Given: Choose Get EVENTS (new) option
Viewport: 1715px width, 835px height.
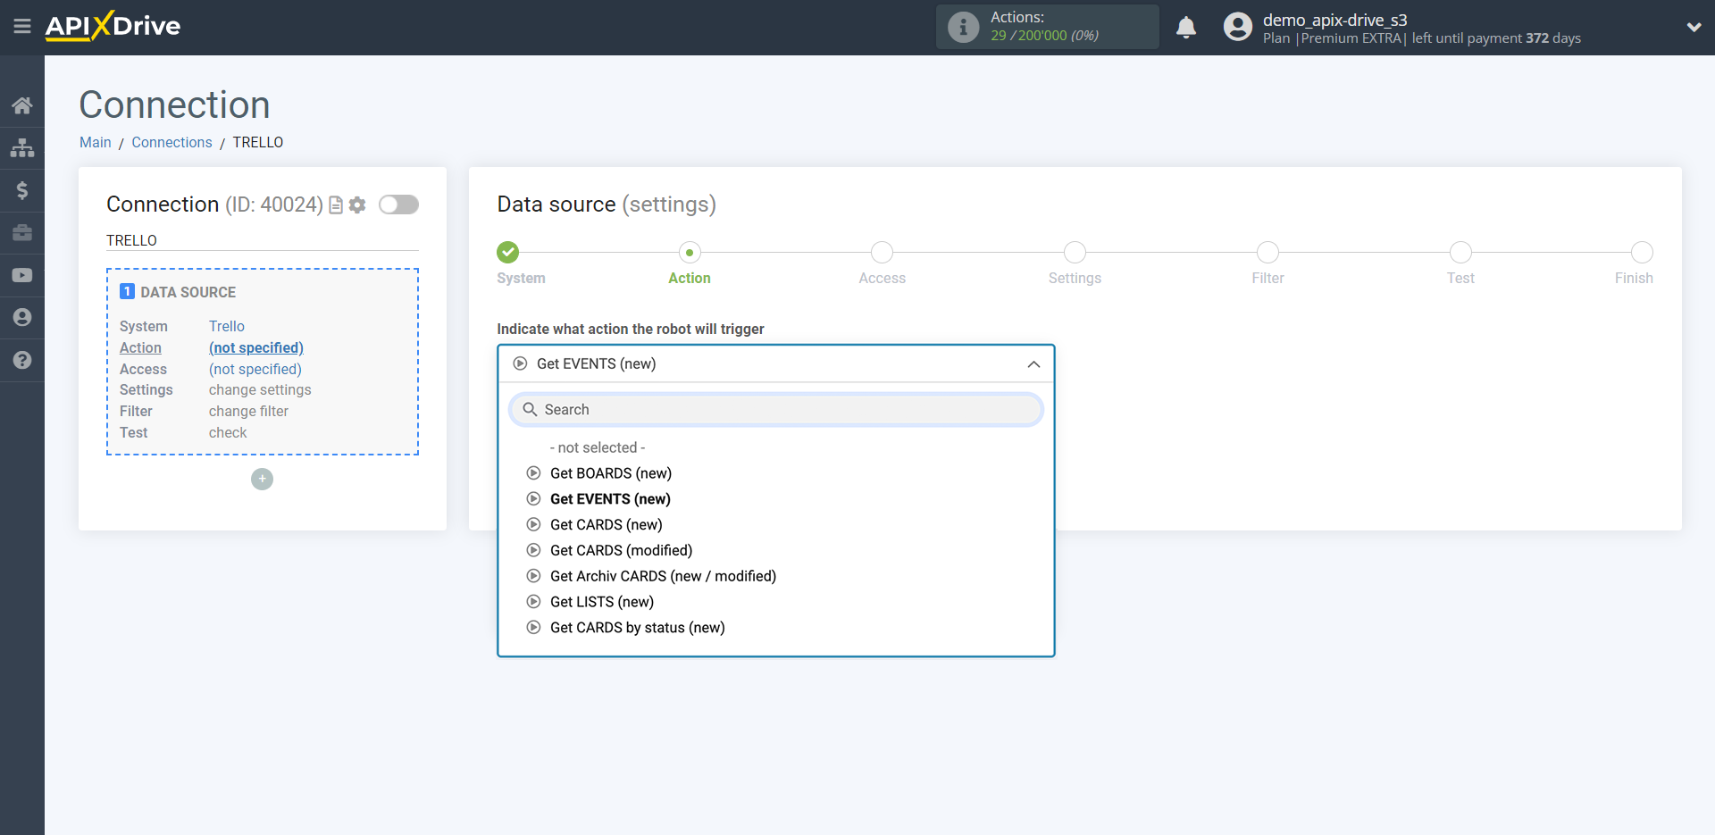Looking at the screenshot, I should pos(610,499).
